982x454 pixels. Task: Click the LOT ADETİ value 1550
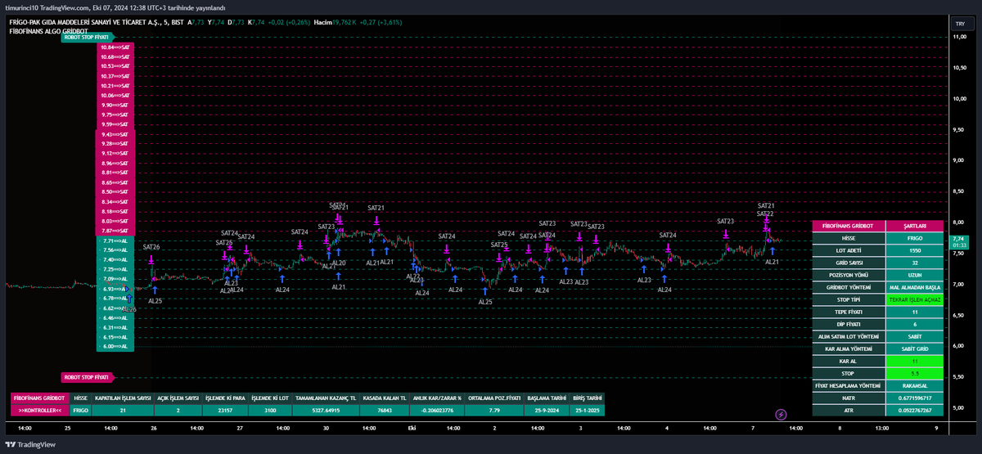[915, 250]
